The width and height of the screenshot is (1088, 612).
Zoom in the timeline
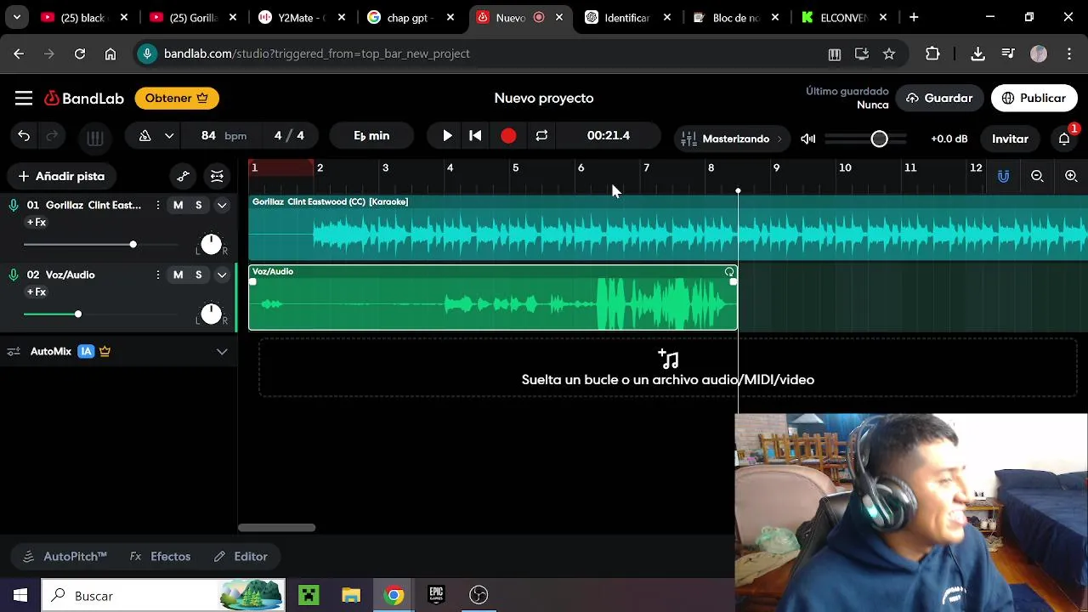pos(1071,176)
